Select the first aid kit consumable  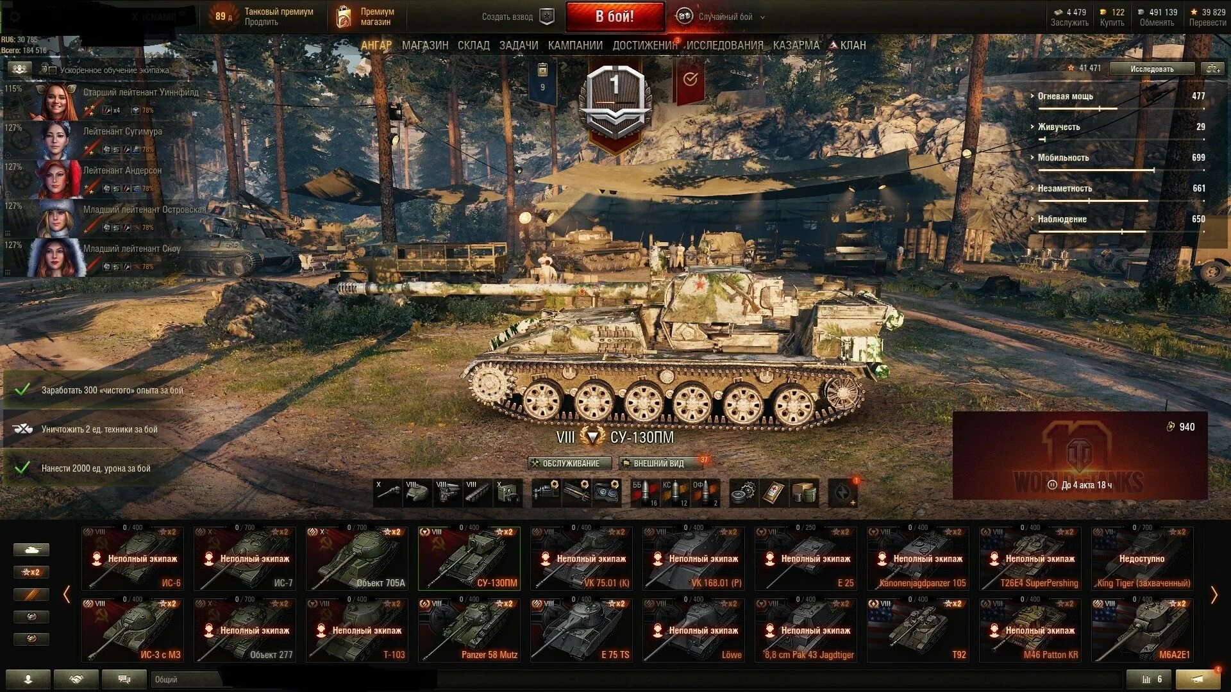pos(775,493)
